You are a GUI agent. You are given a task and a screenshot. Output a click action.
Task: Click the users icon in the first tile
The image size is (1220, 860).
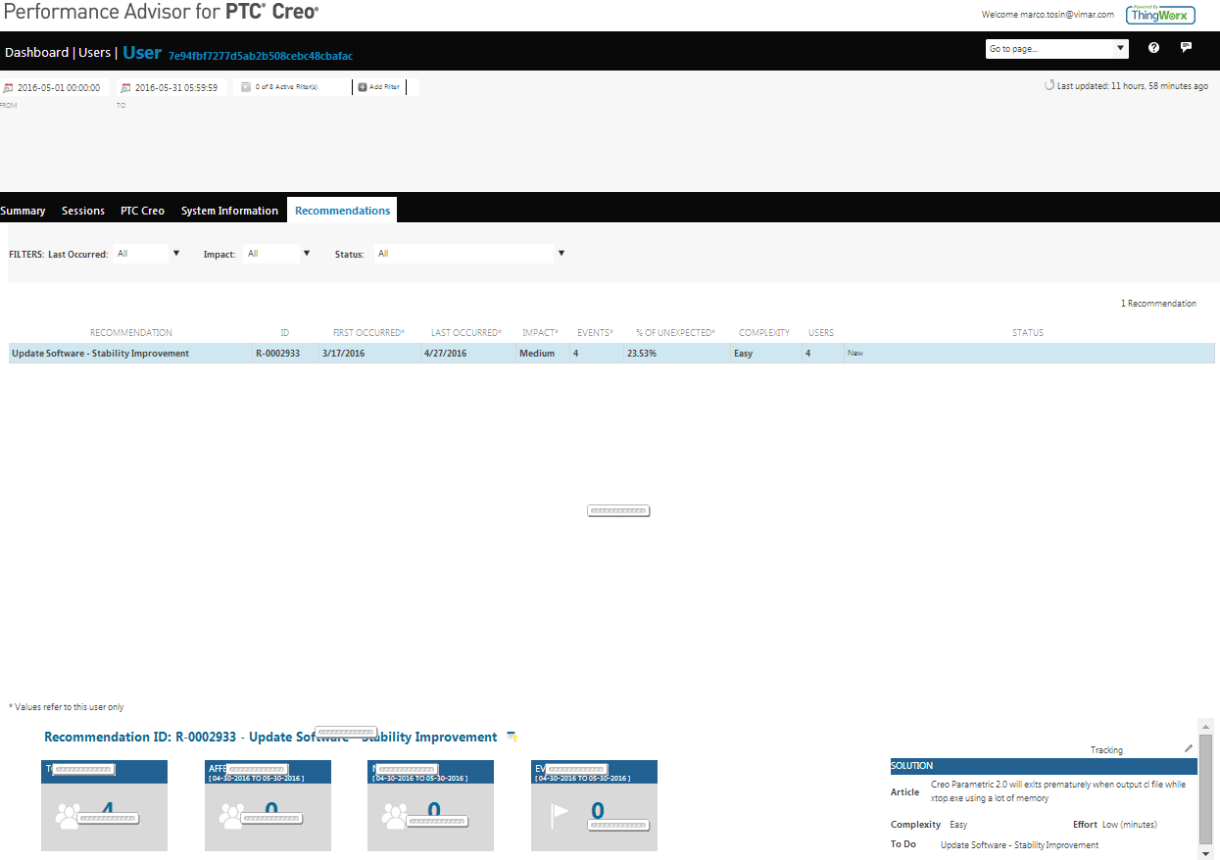[x=68, y=816]
